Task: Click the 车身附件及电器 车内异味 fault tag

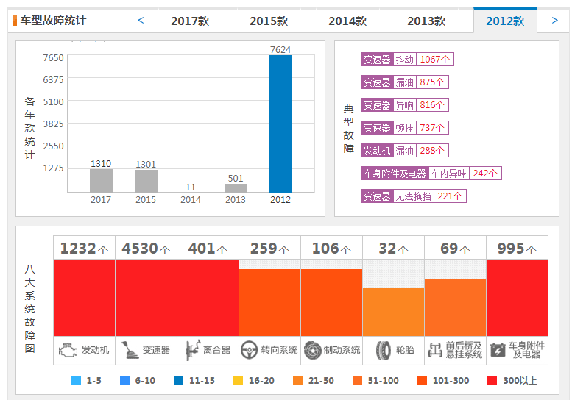Action: tap(431, 174)
